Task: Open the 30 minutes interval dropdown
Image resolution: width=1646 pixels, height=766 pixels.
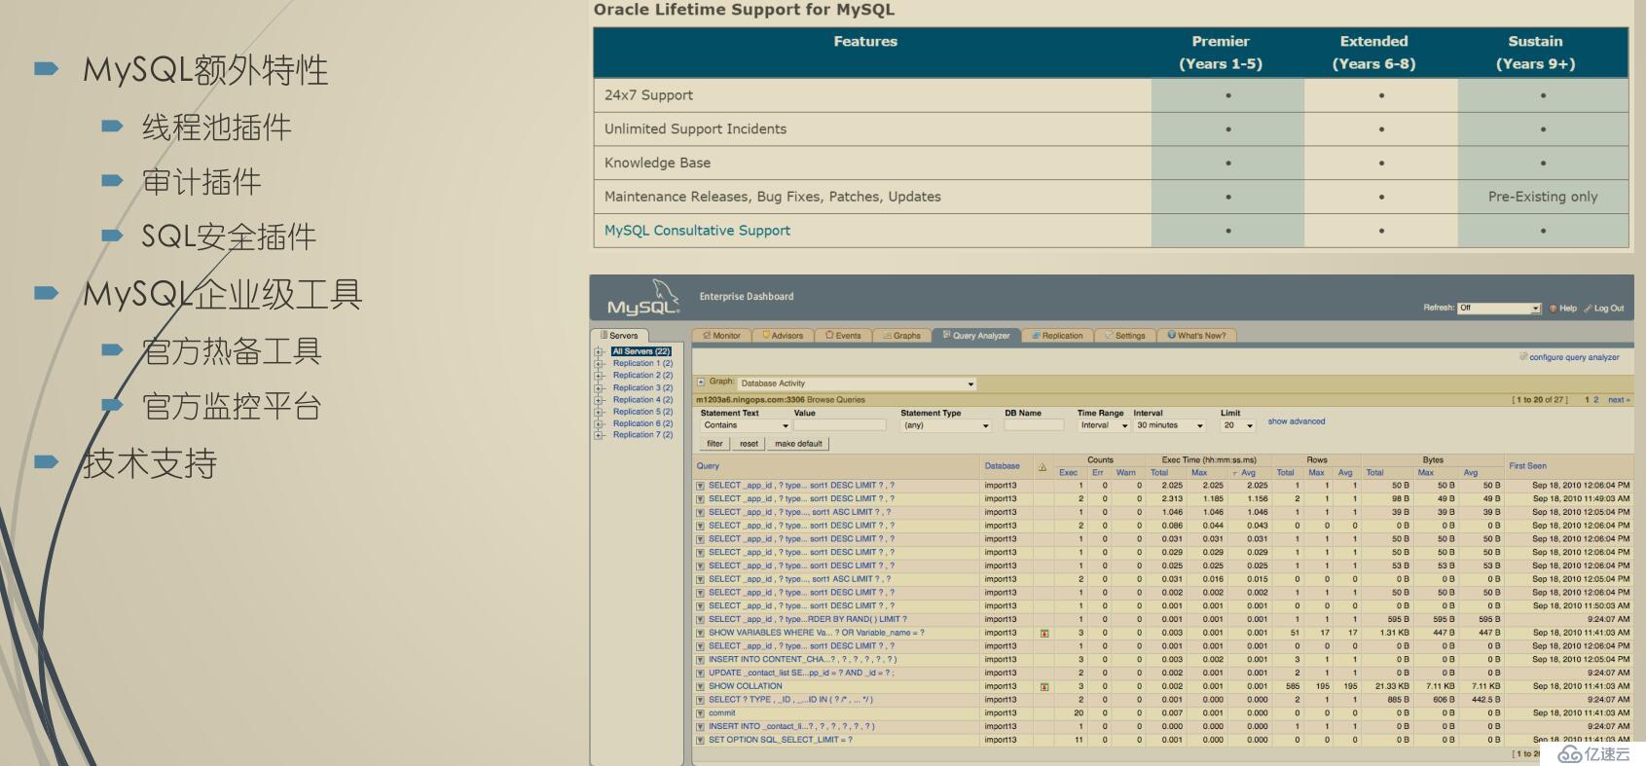Action: tap(1170, 425)
